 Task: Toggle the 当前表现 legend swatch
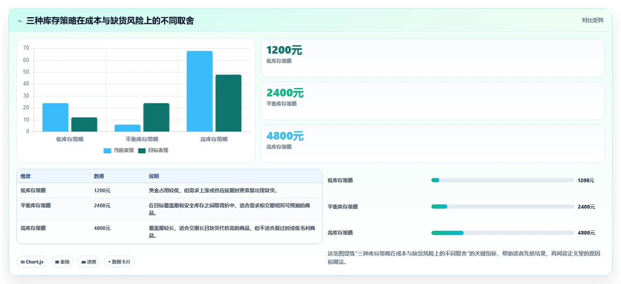pos(107,150)
